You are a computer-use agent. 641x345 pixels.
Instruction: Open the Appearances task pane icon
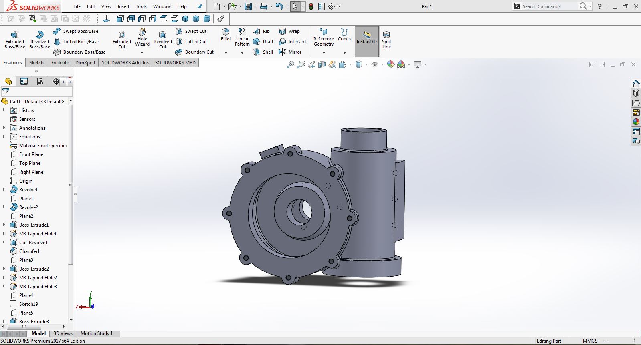pyautogui.click(x=636, y=122)
